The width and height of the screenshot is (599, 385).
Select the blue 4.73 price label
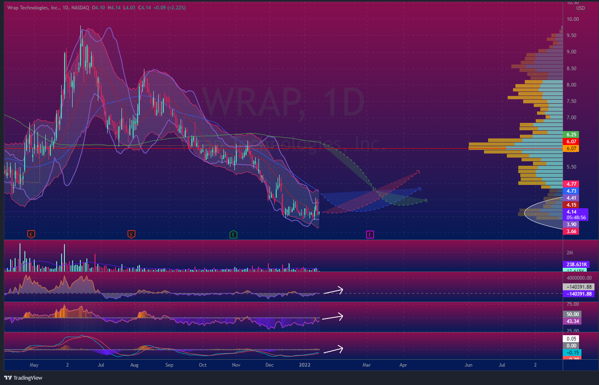click(571, 191)
